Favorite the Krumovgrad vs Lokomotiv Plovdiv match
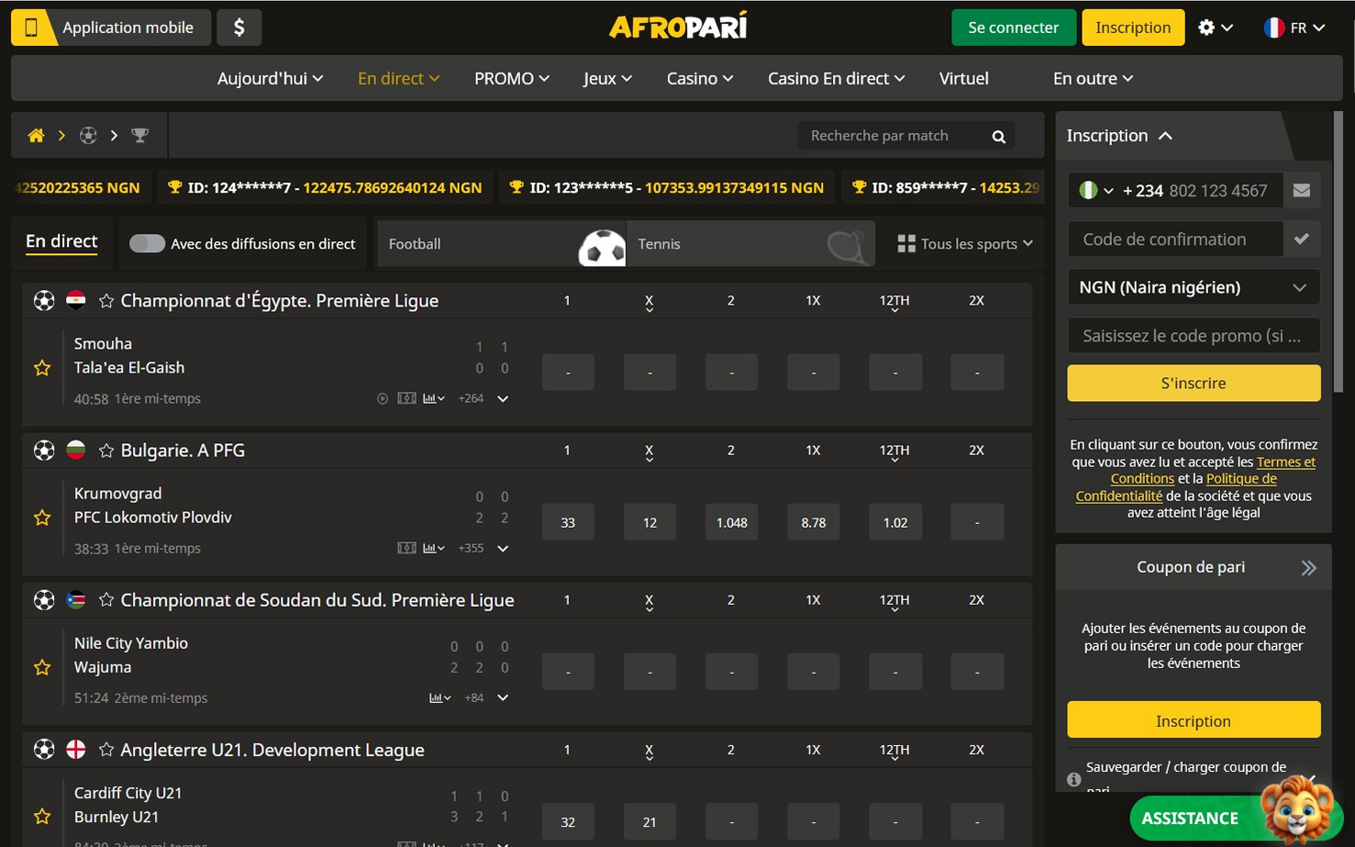The image size is (1355, 847). [x=42, y=518]
